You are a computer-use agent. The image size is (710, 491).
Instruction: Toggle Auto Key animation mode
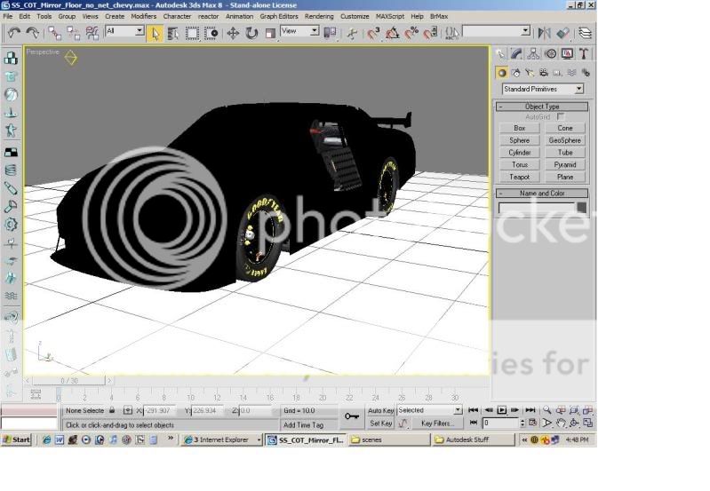pos(380,410)
